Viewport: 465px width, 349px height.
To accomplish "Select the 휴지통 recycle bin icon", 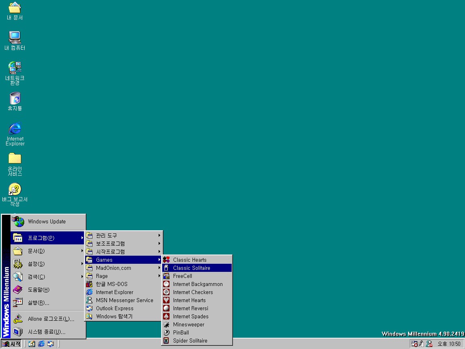I will [15, 101].
